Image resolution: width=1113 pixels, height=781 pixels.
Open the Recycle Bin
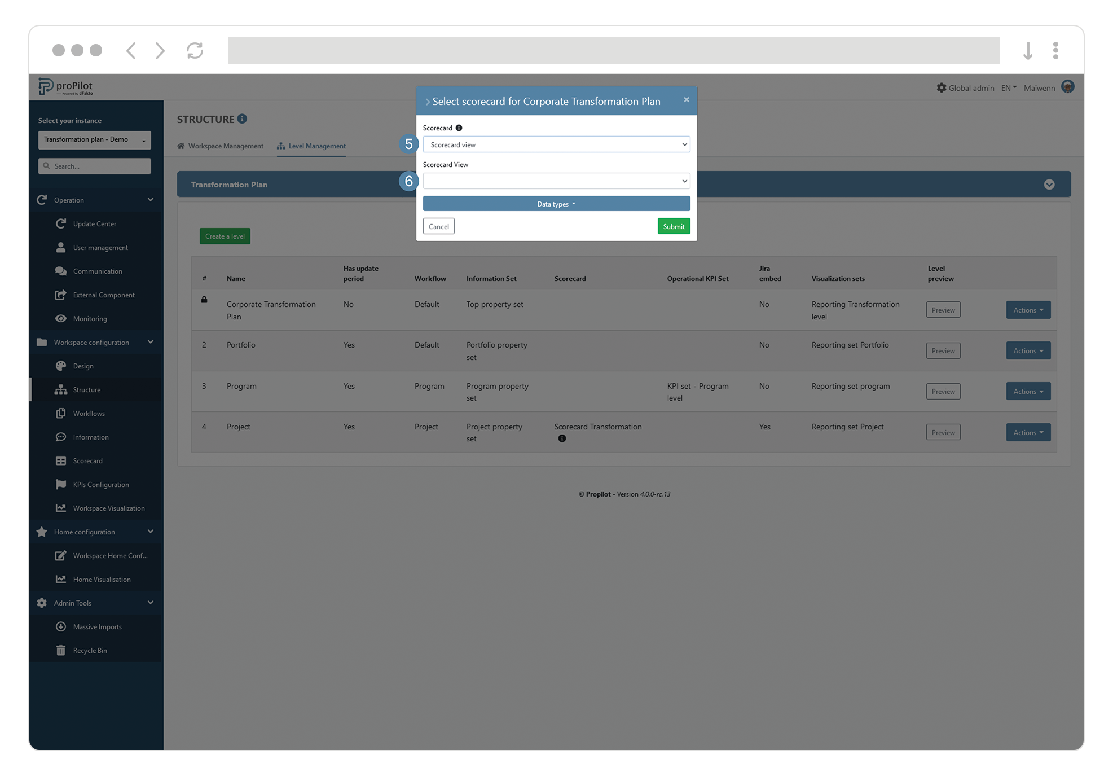90,650
